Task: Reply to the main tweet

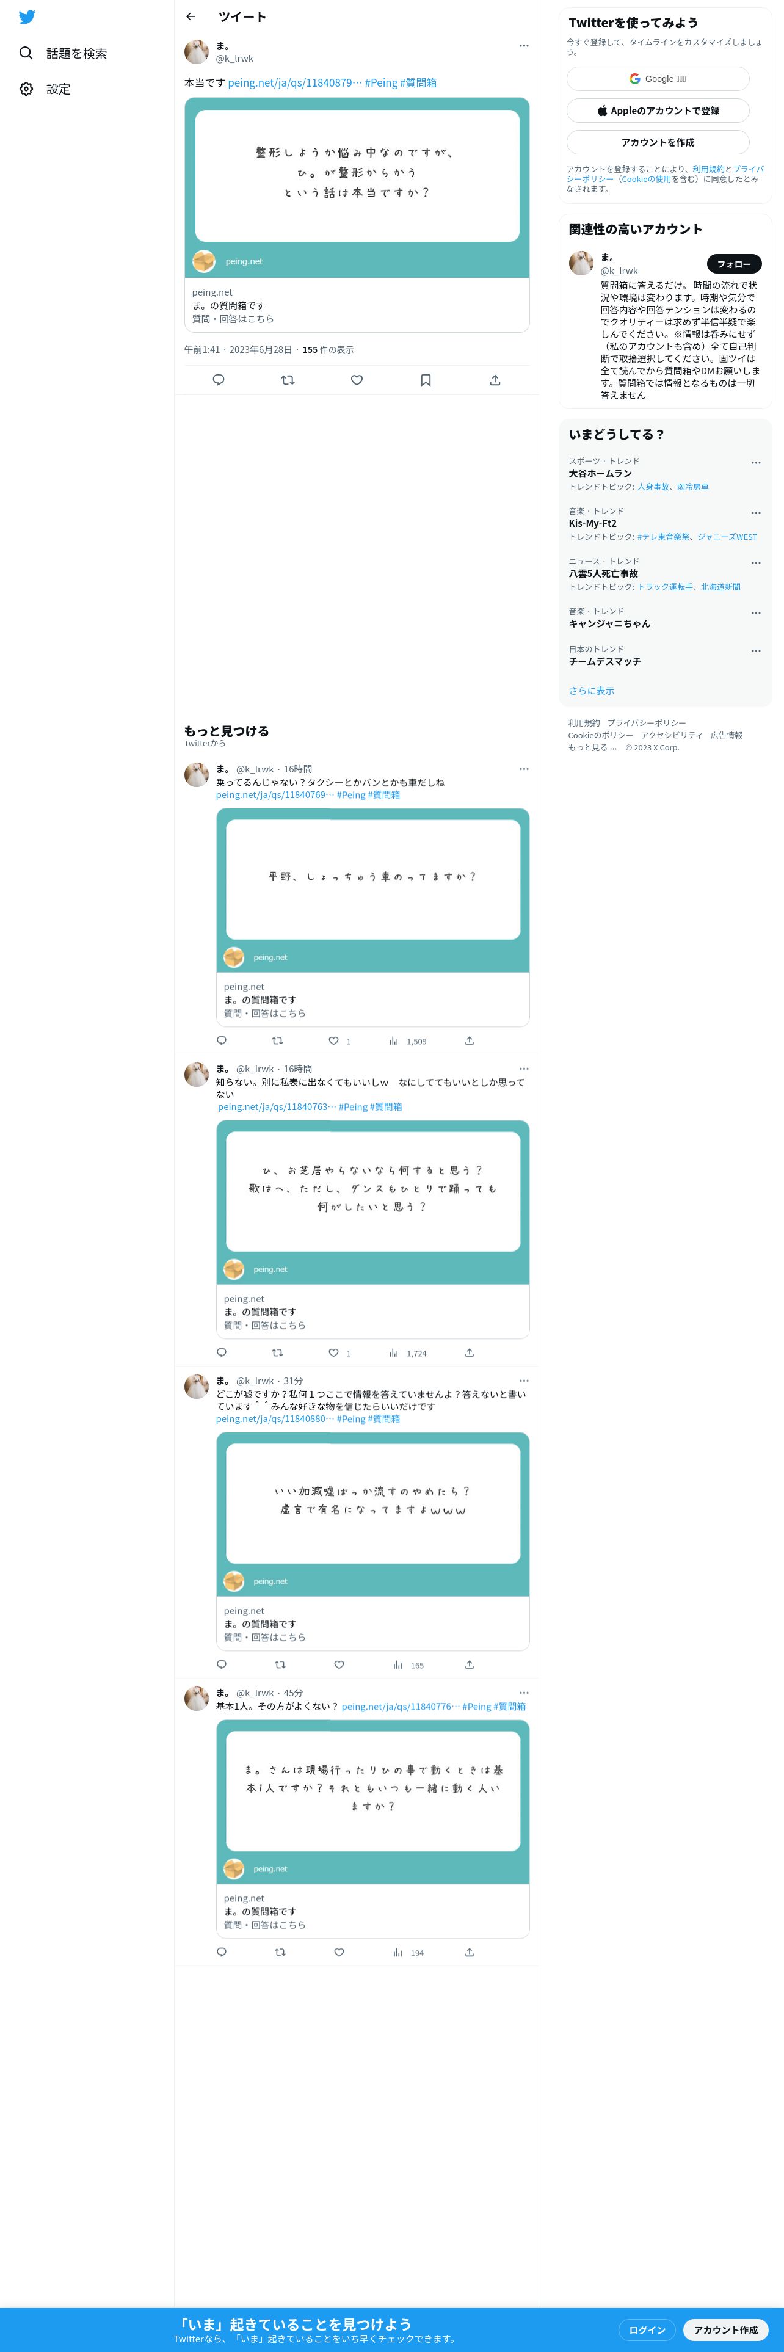Action: (218, 380)
